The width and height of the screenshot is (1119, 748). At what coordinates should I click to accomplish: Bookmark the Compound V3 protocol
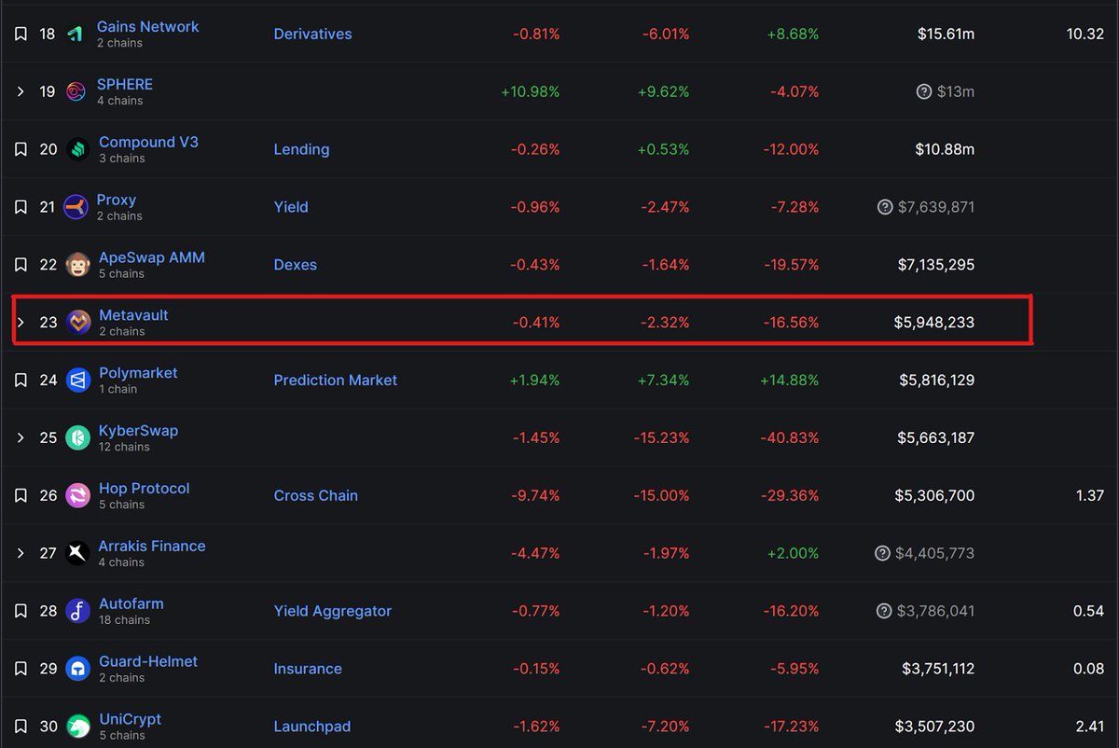point(21,149)
